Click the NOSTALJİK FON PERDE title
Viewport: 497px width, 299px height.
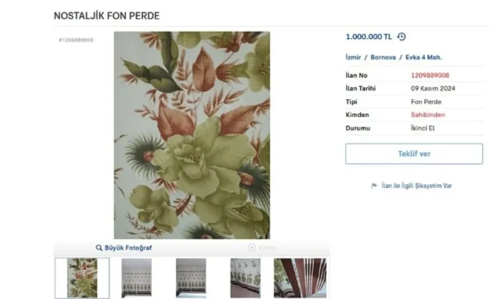coord(106,16)
